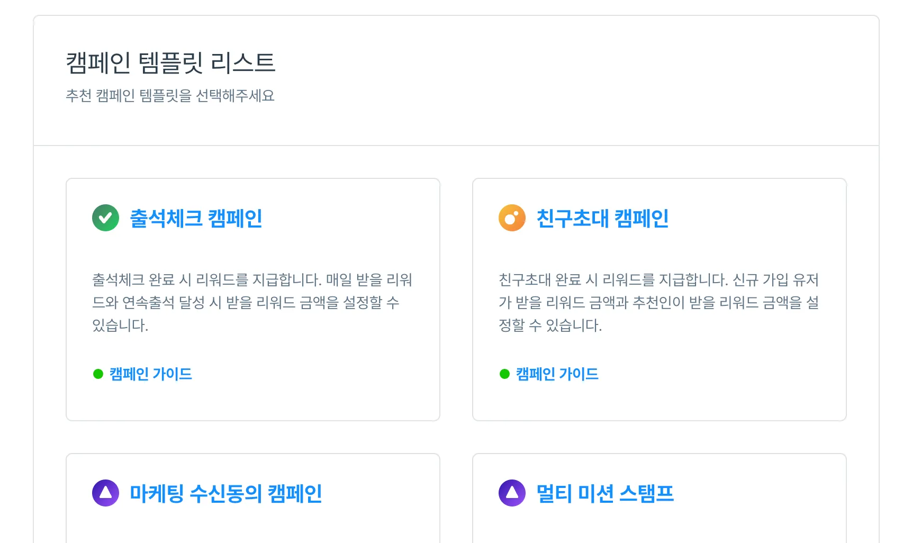Click the purple icon beside 멀티 미션 스탬프

pos(512,493)
